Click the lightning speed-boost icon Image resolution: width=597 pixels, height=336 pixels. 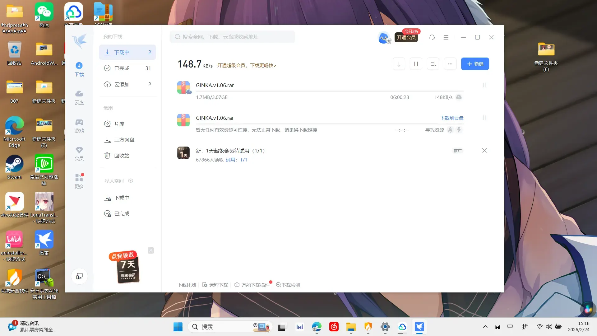point(459,130)
